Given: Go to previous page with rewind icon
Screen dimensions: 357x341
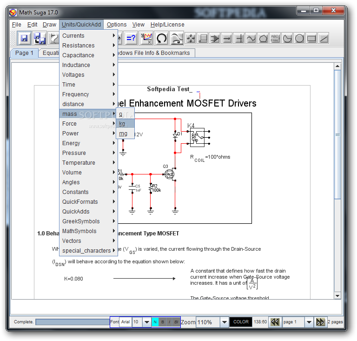Looking at the screenshot, I should 275,322.
